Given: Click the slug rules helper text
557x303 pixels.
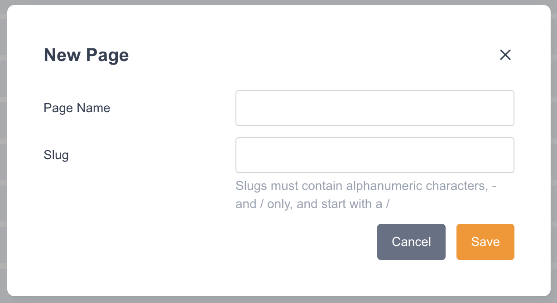Looking at the screenshot, I should click(x=366, y=195).
